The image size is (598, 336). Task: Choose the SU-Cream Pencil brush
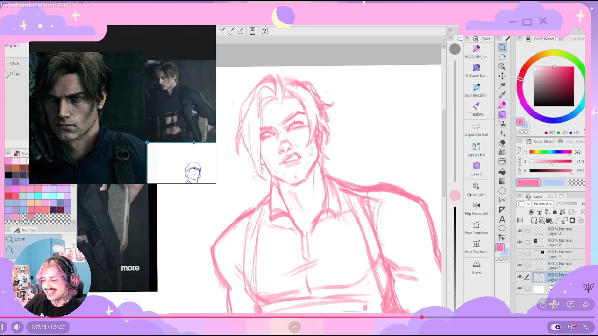(x=476, y=71)
